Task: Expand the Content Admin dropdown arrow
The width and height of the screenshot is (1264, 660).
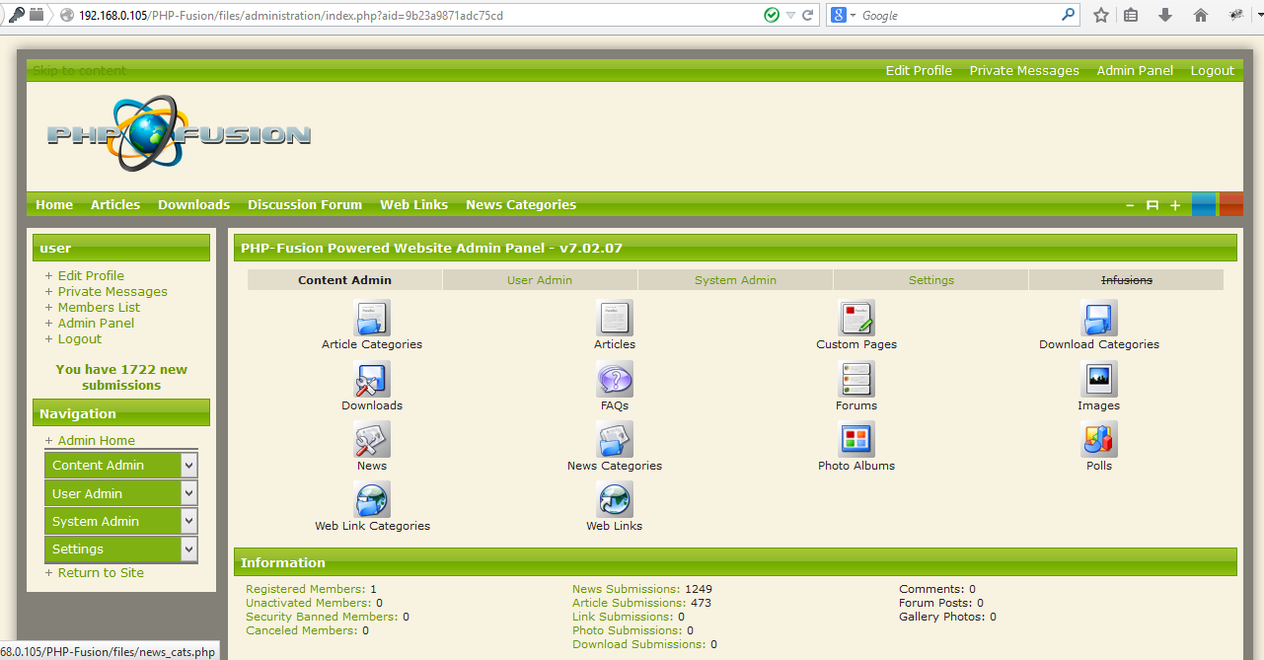Action: point(188,466)
